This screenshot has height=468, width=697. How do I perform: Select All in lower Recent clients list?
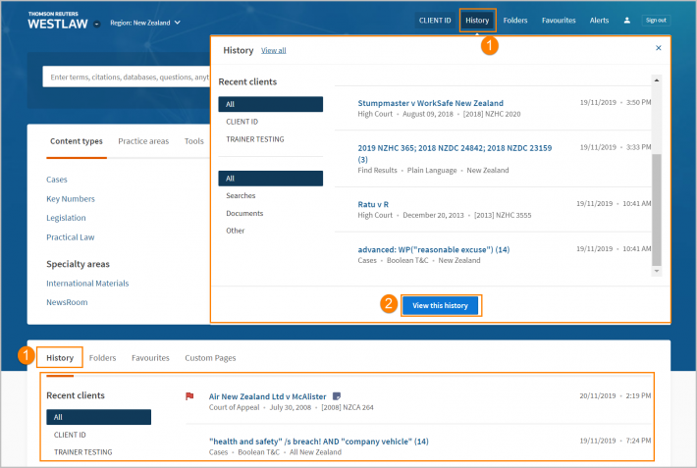click(99, 417)
